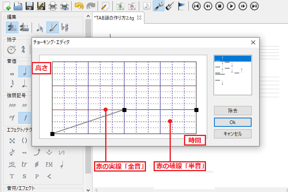
Task: Click the キャンセル button
Action: click(x=232, y=134)
